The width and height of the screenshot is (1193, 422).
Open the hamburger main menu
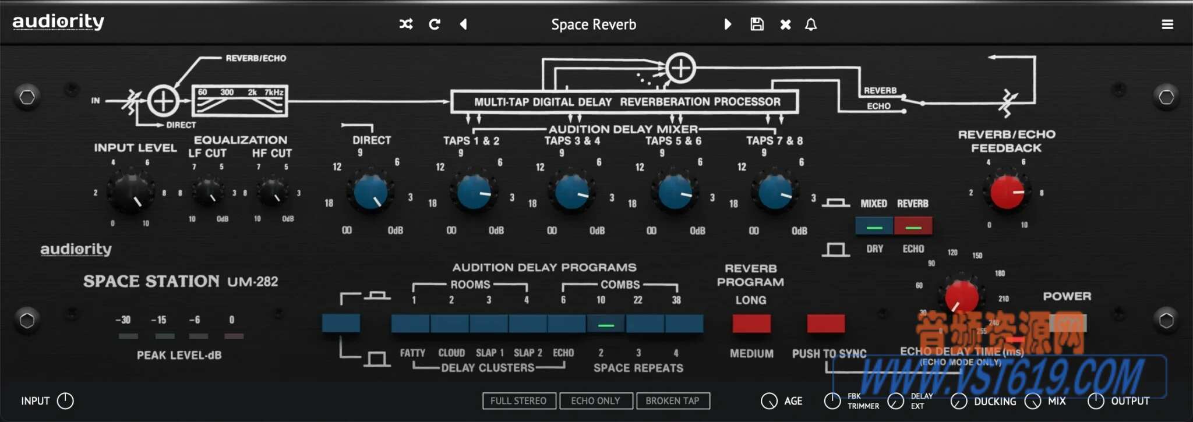point(1167,24)
